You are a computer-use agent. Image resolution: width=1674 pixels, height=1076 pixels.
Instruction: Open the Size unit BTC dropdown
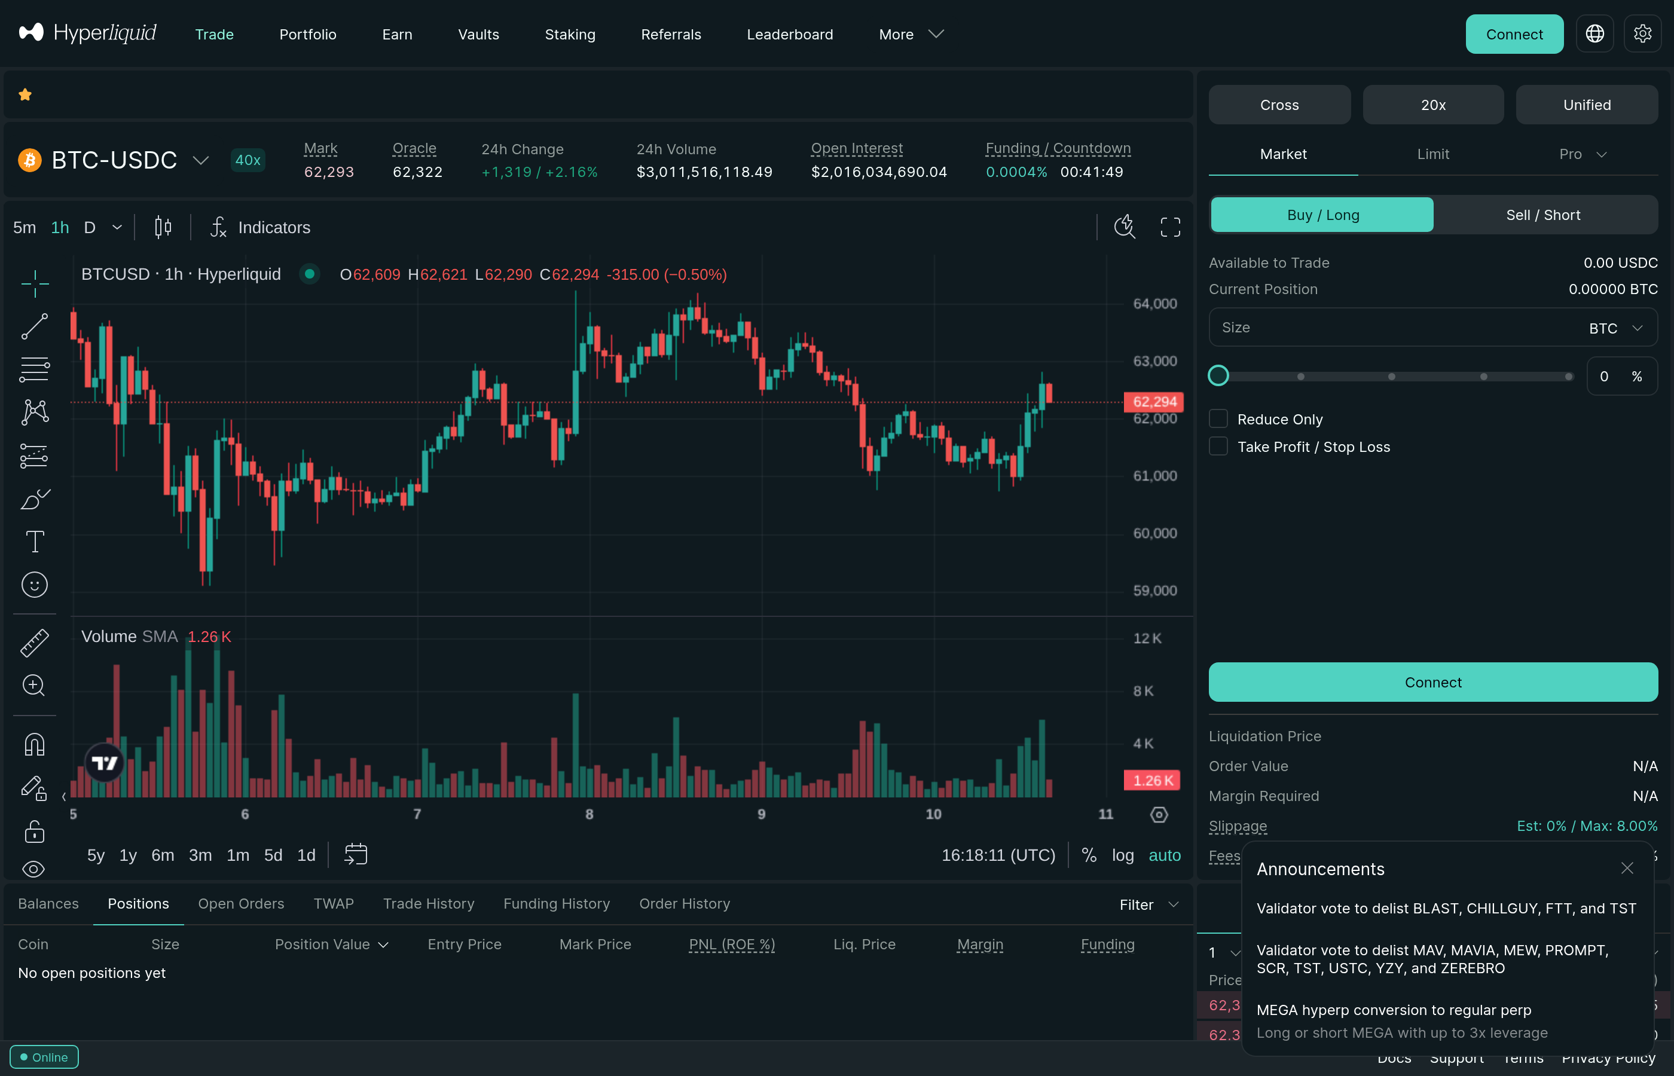coord(1615,328)
